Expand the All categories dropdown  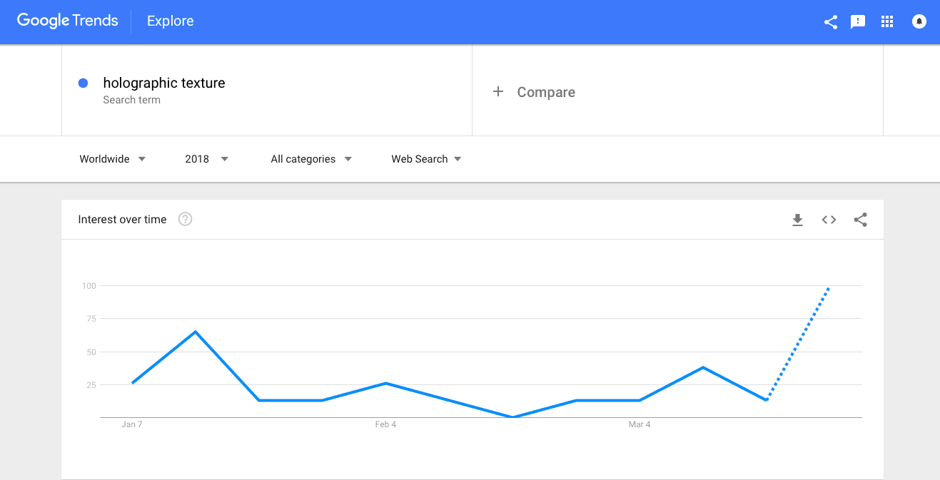[x=312, y=159]
